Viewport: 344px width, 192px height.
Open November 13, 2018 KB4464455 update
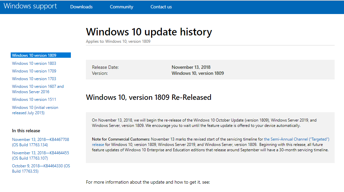click(x=40, y=155)
